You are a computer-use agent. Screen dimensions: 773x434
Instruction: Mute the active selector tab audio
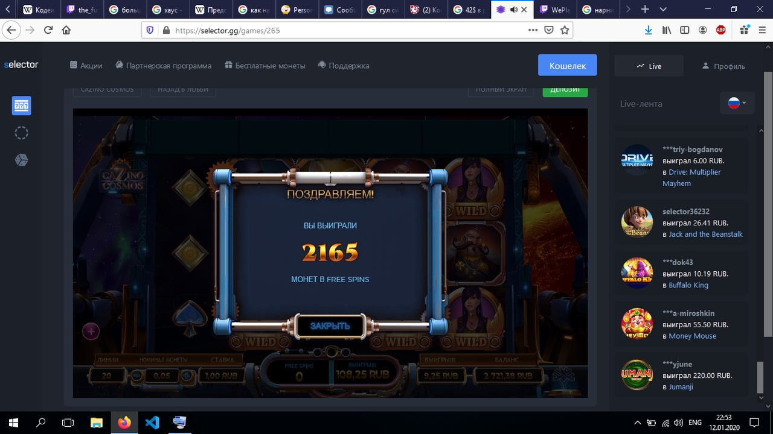513,10
